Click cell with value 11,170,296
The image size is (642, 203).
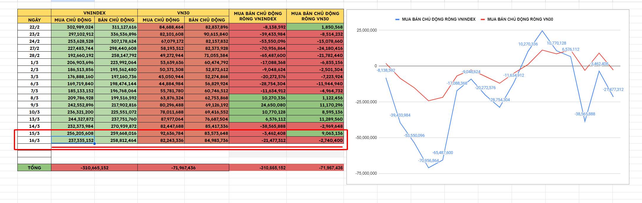[315, 105]
